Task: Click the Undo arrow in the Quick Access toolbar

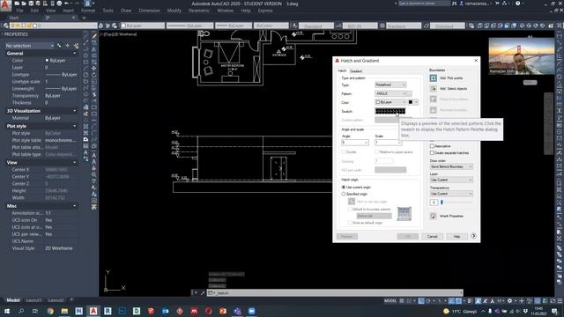Action: click(x=67, y=4)
